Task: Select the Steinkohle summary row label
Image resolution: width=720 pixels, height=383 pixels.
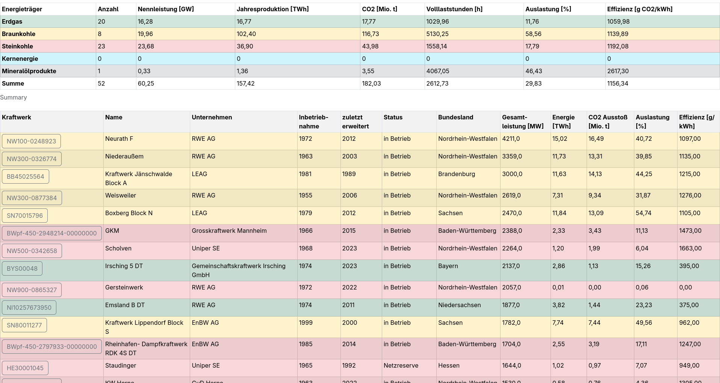Action: [x=17, y=46]
